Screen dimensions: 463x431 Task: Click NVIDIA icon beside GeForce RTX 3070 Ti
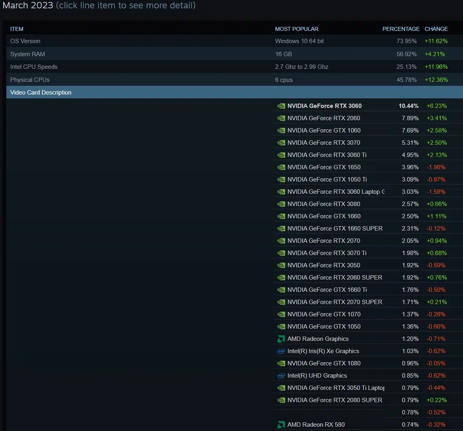click(281, 253)
